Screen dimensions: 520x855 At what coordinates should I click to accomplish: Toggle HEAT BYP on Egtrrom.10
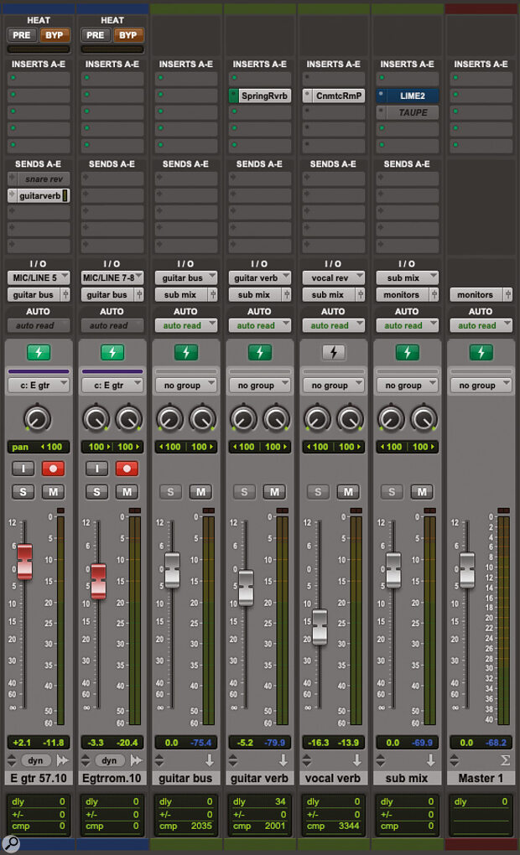click(127, 35)
